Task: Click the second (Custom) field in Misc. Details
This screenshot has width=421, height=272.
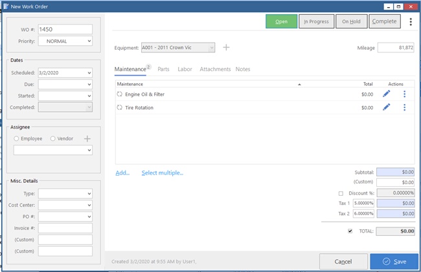Action: tap(65, 251)
